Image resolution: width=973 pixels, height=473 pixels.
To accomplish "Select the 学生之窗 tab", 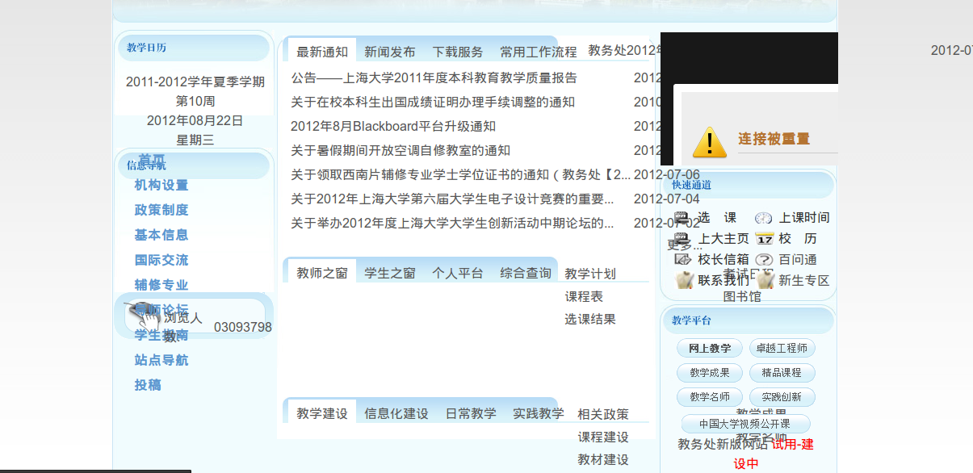I will [x=390, y=273].
